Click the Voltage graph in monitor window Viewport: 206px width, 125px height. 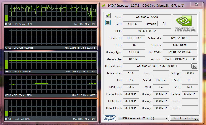tap(53, 61)
